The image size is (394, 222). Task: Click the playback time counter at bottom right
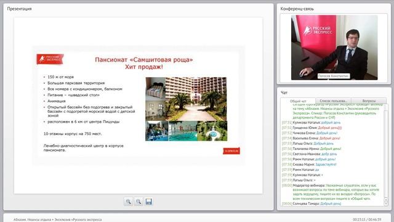coord(367,220)
